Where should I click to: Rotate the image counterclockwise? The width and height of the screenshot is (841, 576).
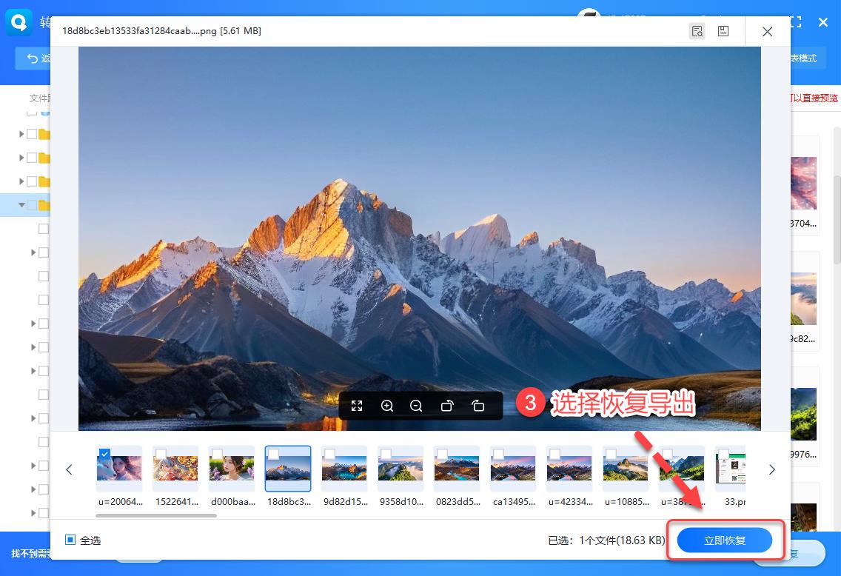click(447, 406)
